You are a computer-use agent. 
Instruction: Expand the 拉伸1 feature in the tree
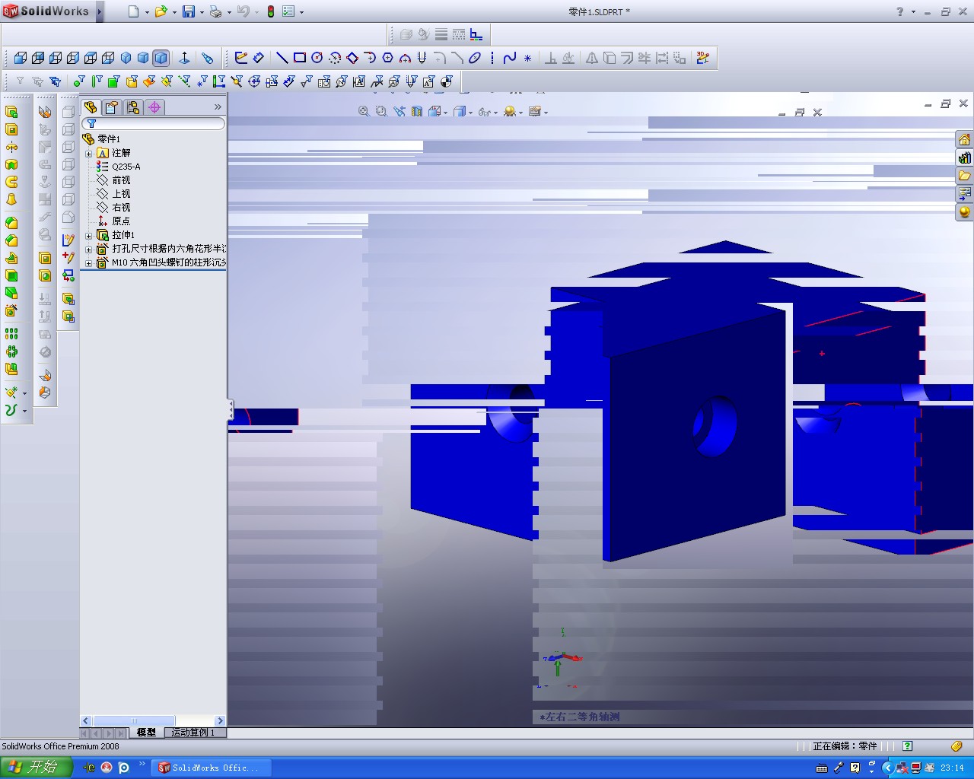coord(89,235)
